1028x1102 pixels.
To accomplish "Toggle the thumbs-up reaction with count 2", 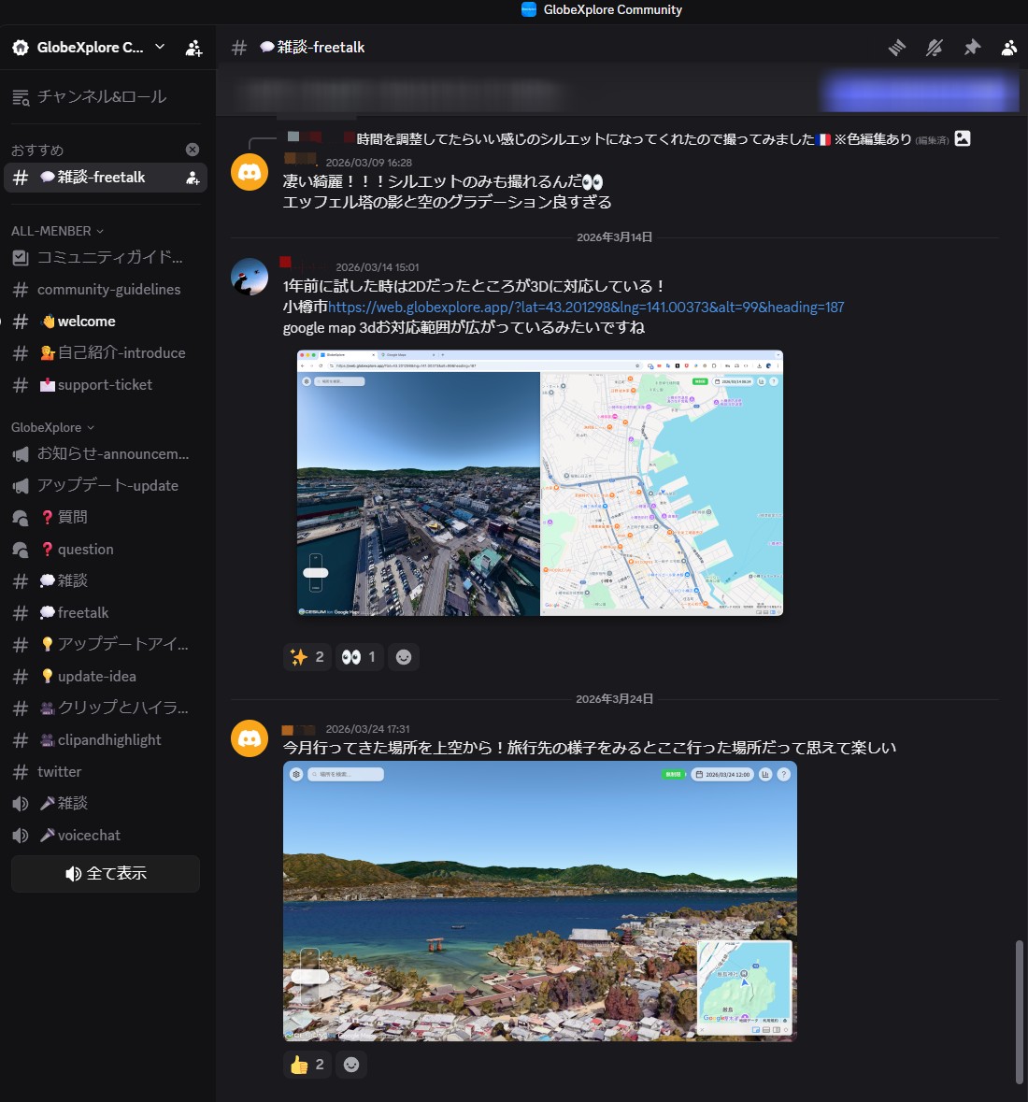I will click(307, 1065).
